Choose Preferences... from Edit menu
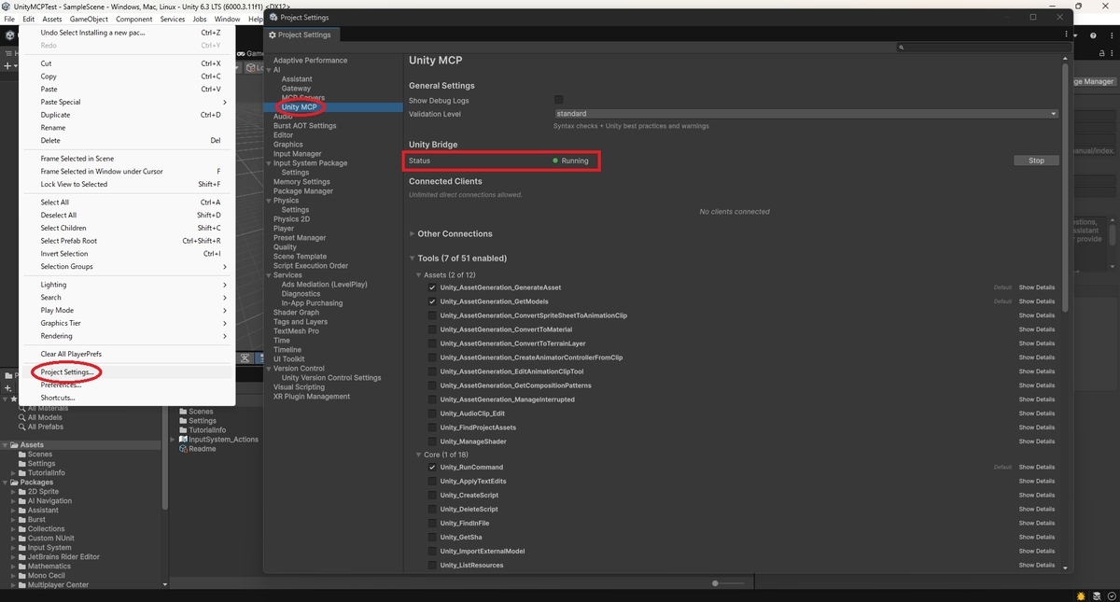Image resolution: width=1120 pixels, height=602 pixels. tap(127, 385)
